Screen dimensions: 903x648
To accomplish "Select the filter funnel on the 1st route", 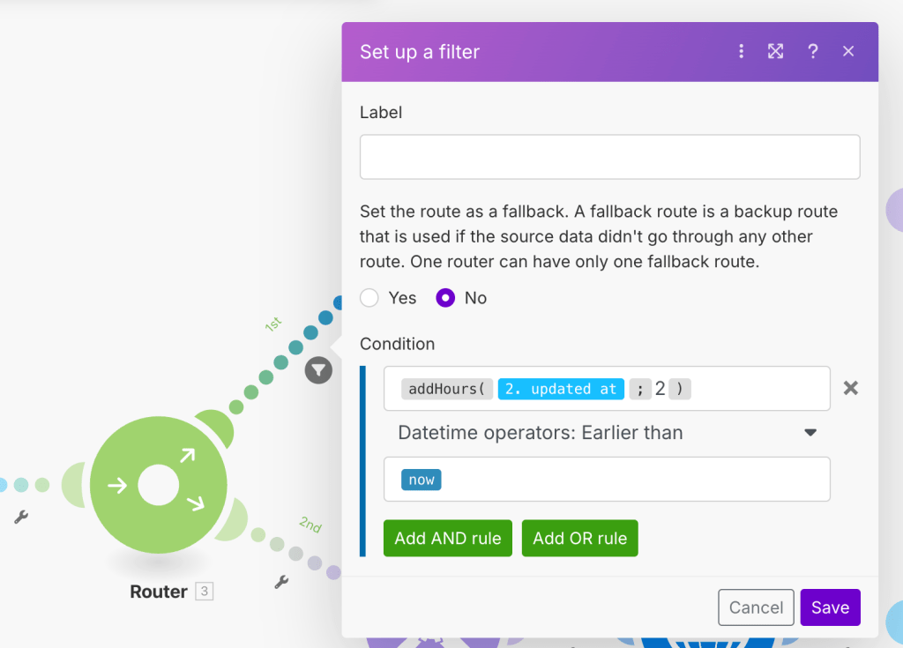I will click(x=318, y=370).
